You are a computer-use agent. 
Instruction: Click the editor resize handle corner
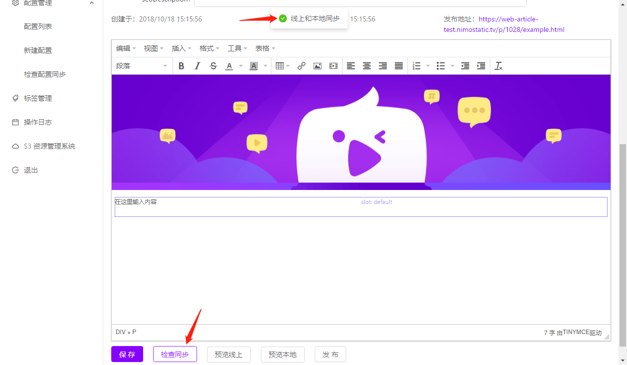[607, 337]
